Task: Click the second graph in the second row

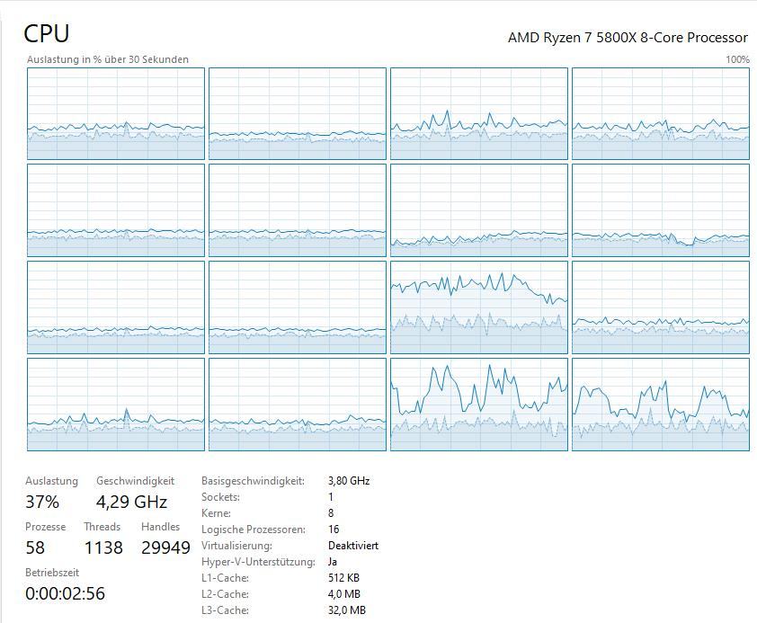Action: [297, 209]
